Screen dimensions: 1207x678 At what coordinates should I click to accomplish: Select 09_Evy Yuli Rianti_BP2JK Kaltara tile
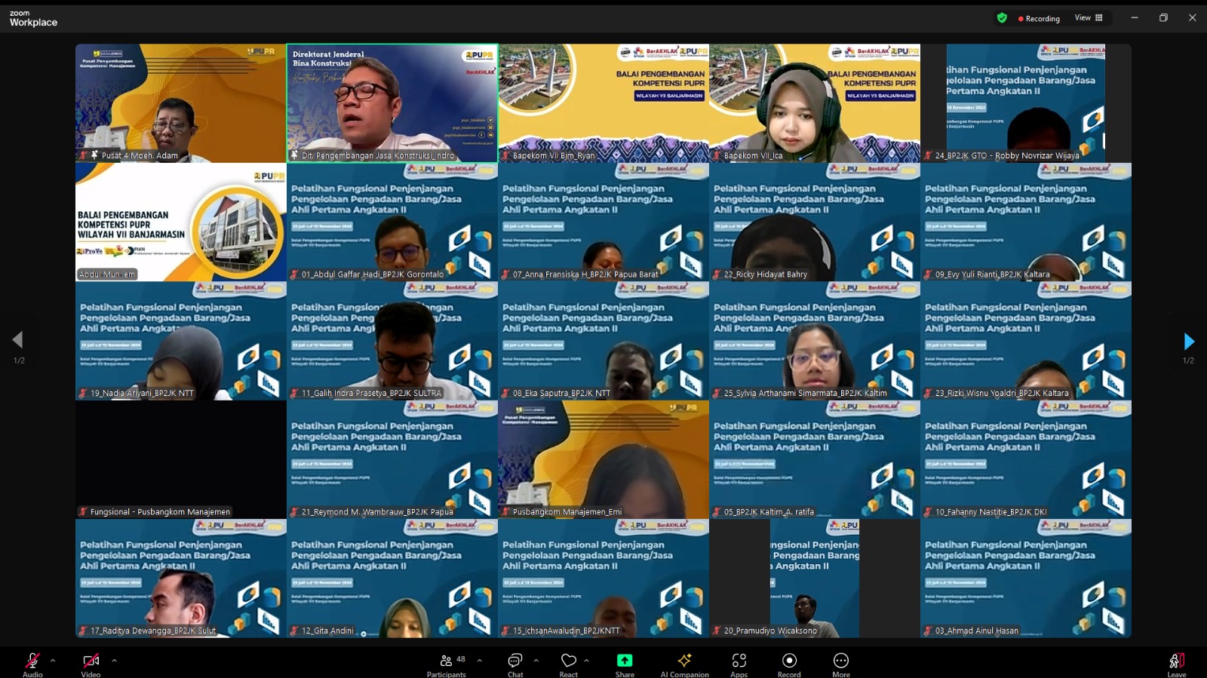pos(1026,222)
